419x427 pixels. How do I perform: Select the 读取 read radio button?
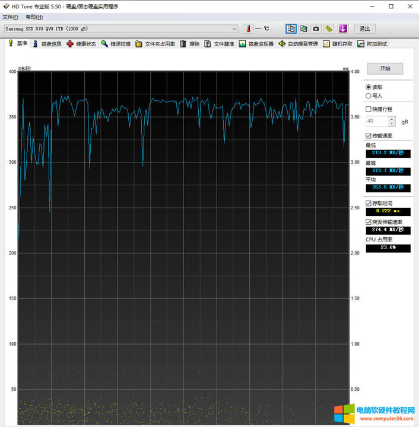[369, 87]
